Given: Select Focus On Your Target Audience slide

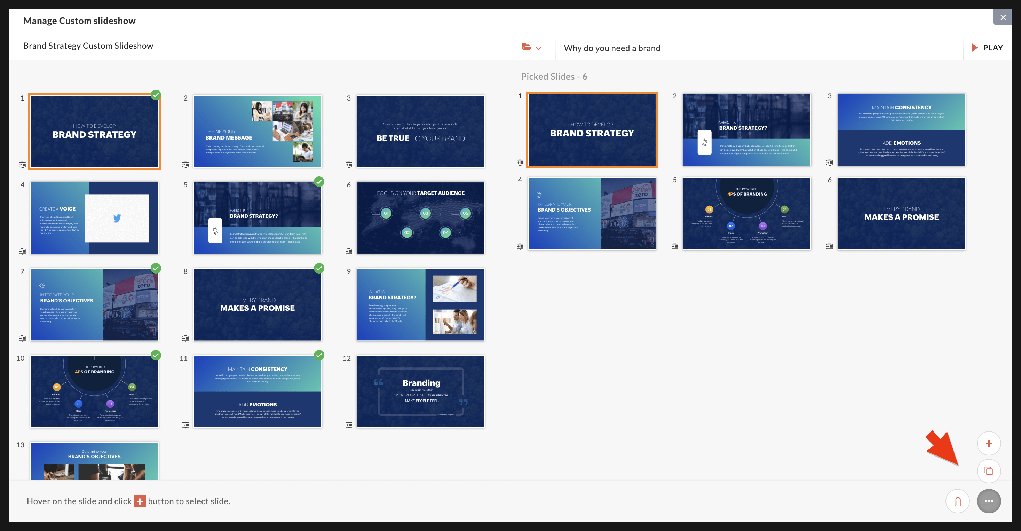Looking at the screenshot, I should click(420, 218).
